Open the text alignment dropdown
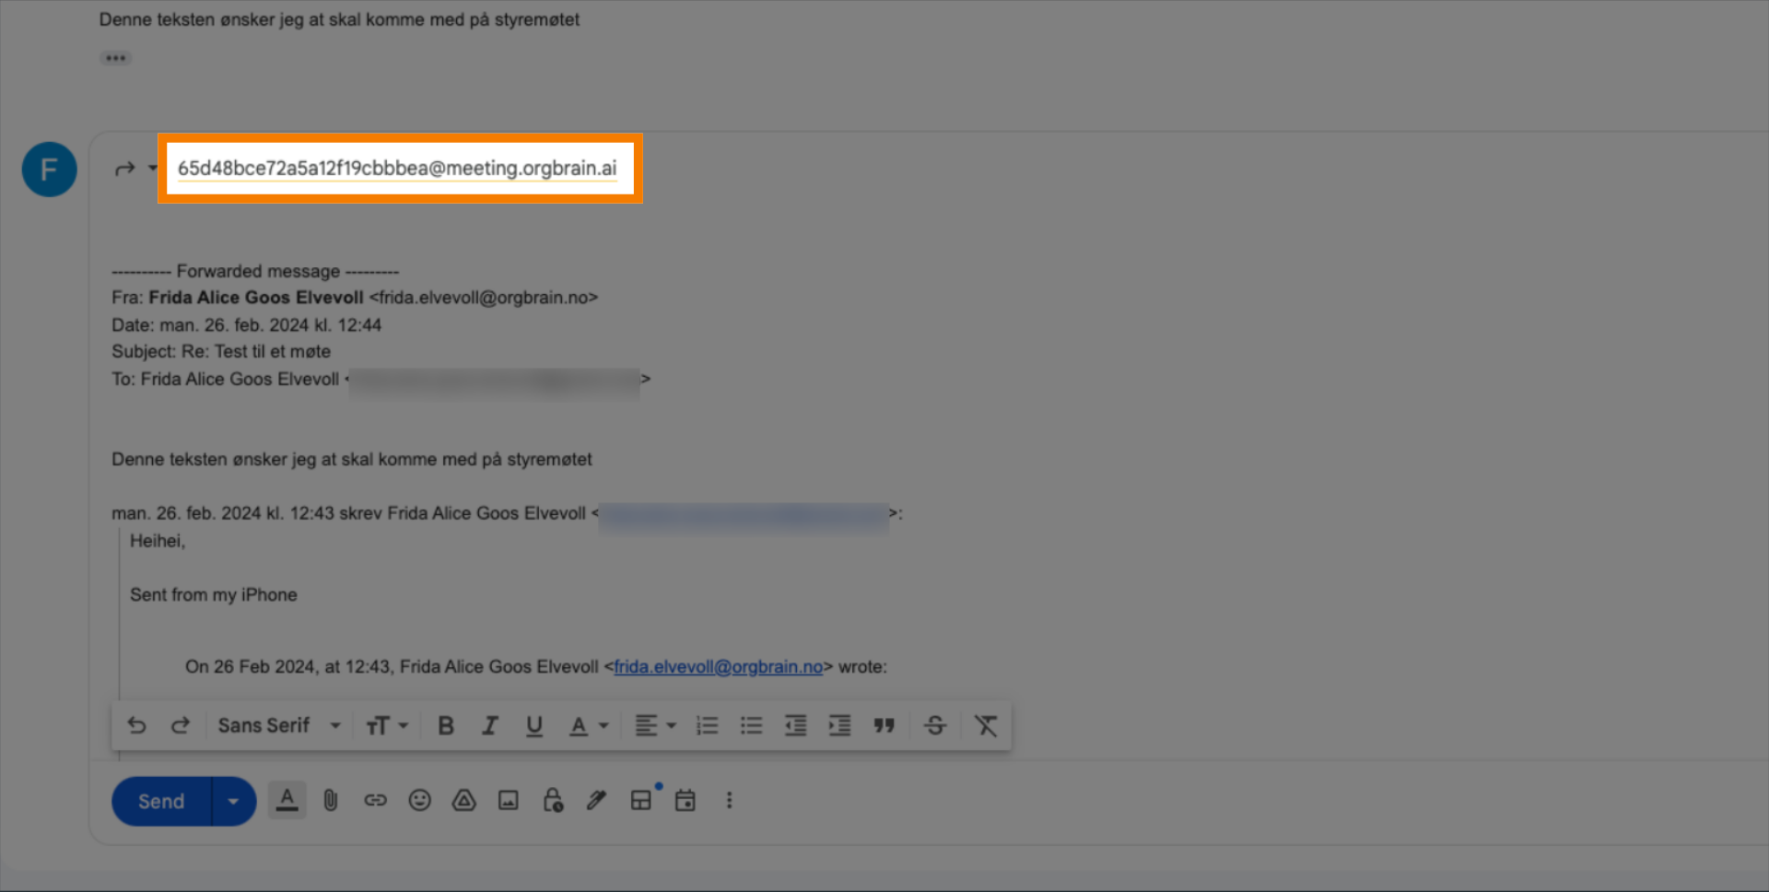 click(x=655, y=726)
